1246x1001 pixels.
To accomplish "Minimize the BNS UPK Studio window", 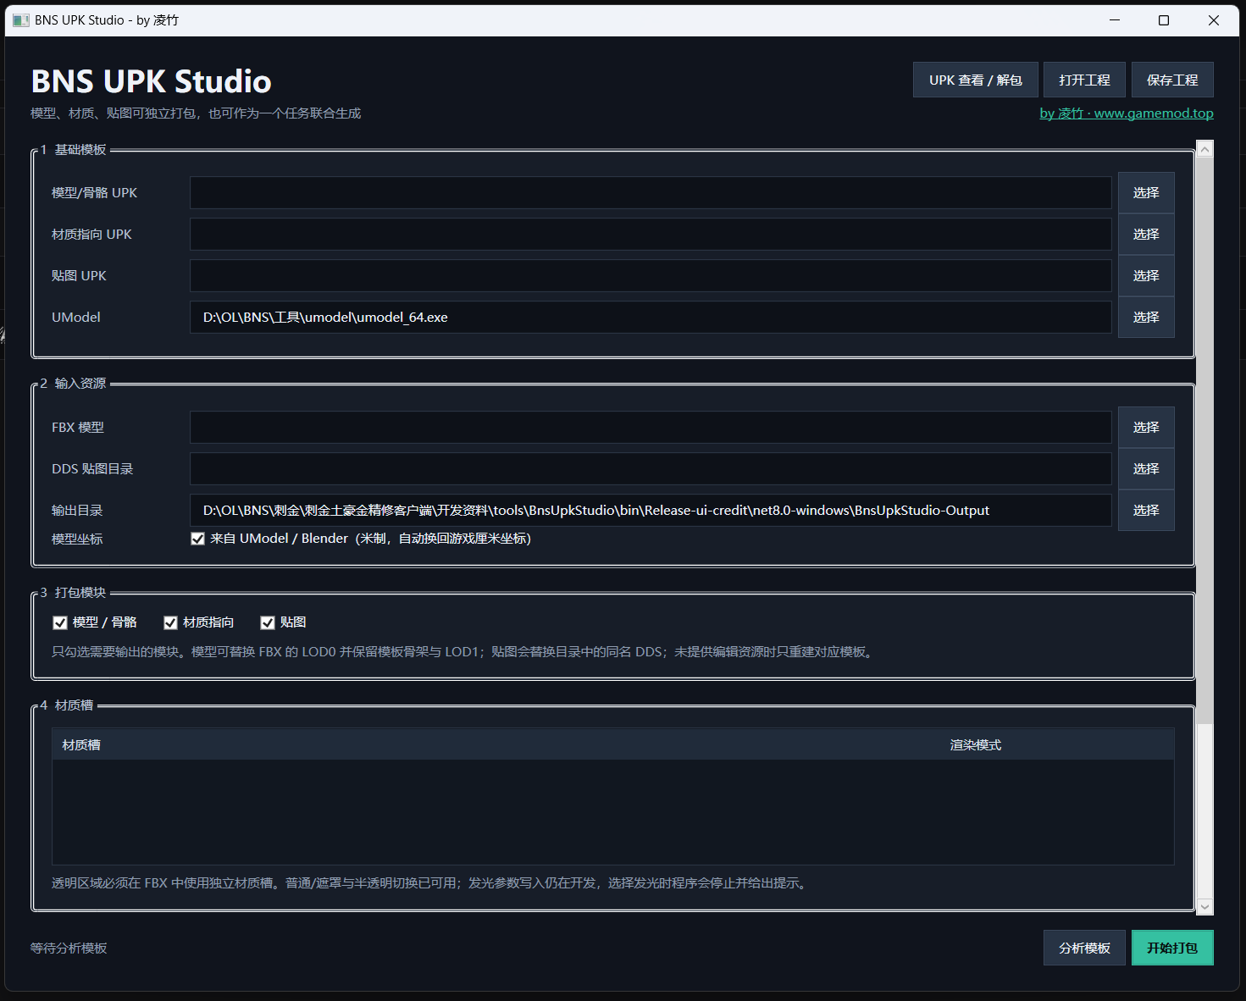I will [x=1115, y=20].
